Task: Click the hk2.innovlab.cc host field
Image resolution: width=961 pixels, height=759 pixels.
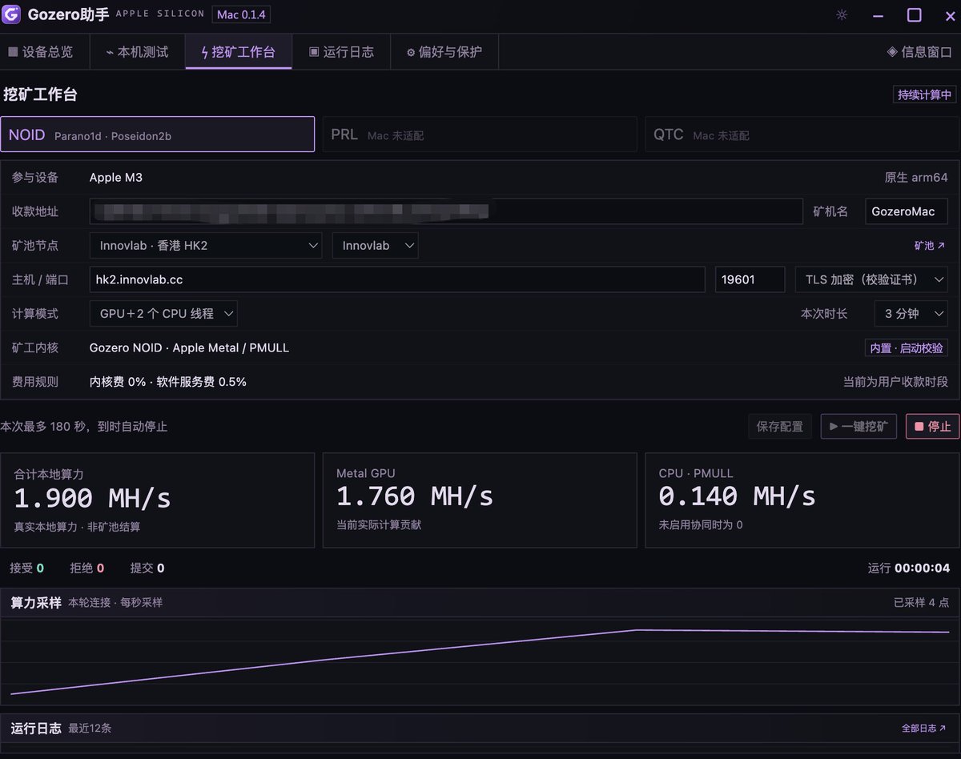Action: coord(397,279)
